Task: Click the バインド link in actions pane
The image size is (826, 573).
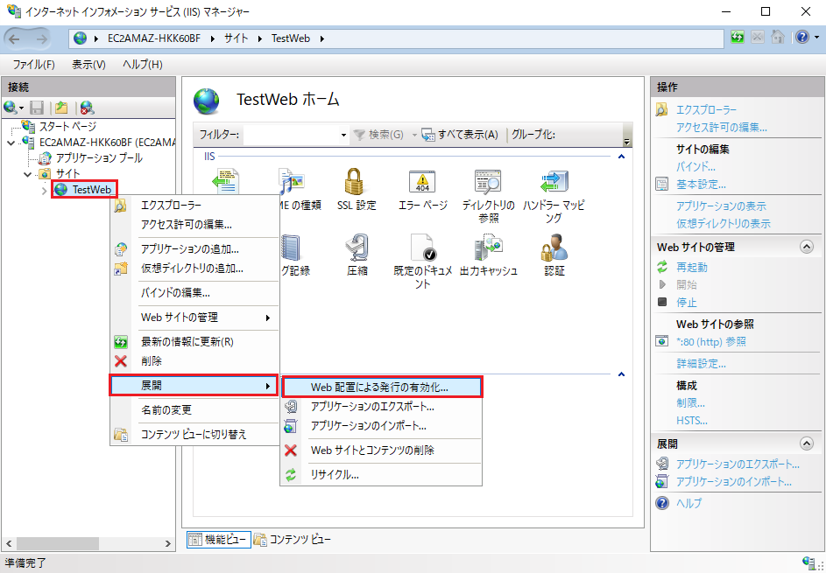Action: coord(695,167)
